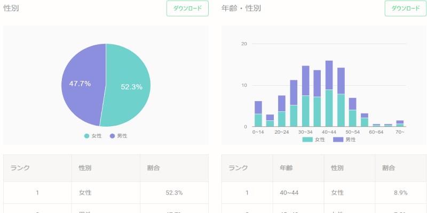Viewport: 427px width, 213px height.
Task: Select the 女性 cell in the 40~44 row
Action: click(x=350, y=193)
